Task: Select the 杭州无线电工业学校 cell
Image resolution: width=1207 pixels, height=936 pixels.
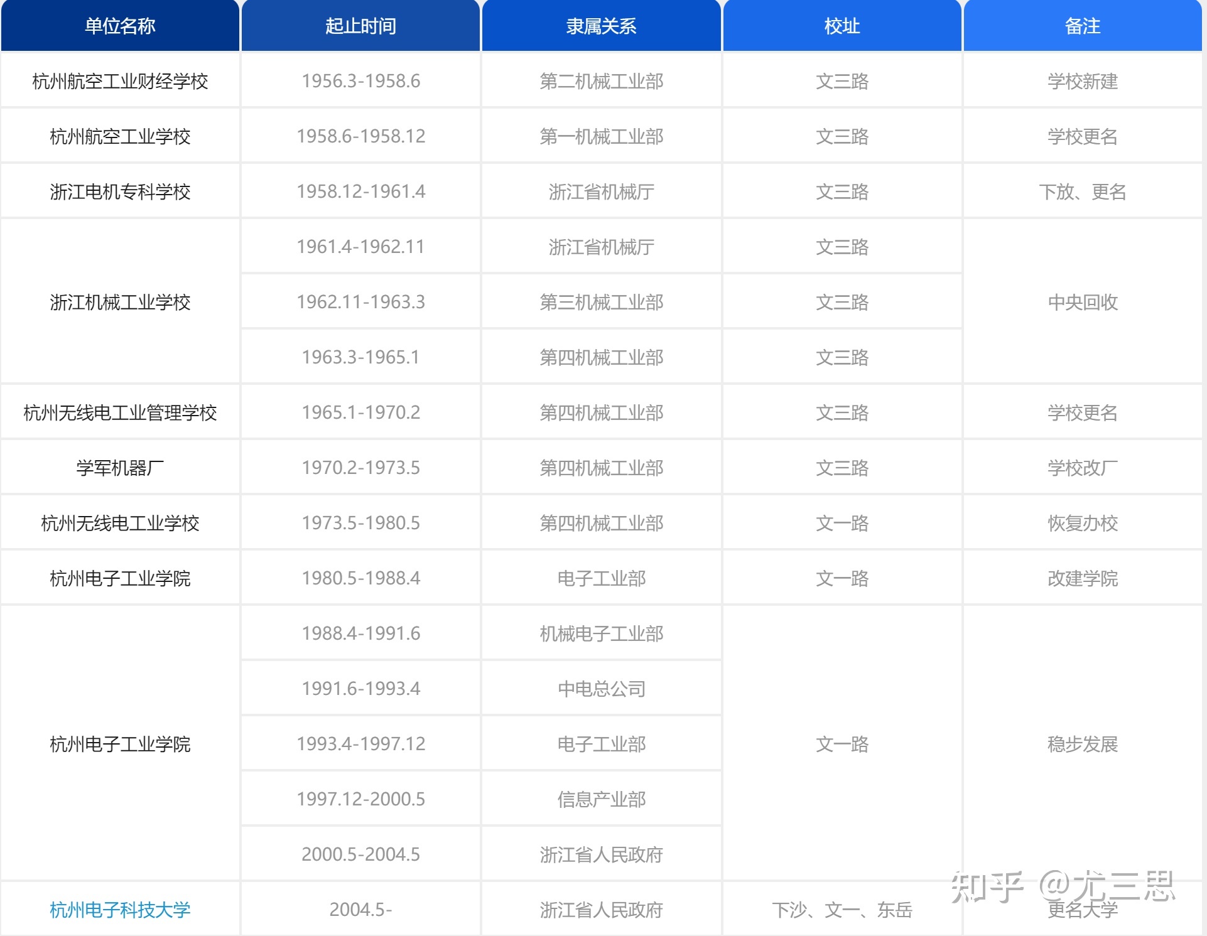Action: click(x=120, y=522)
